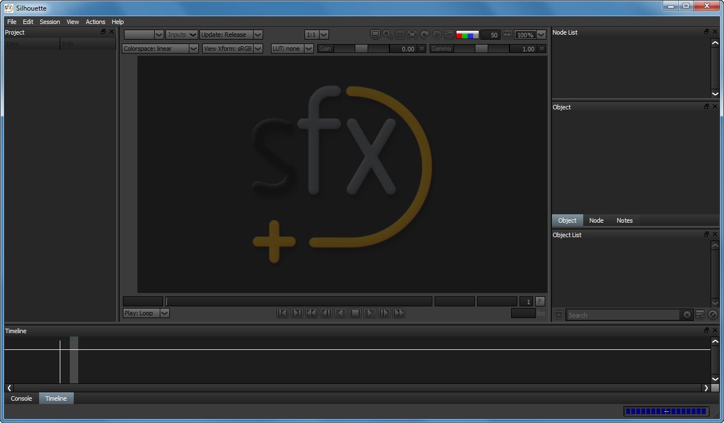Open the View Xform: sRGB dropdown
The height and width of the screenshot is (423, 724).
(x=232, y=49)
